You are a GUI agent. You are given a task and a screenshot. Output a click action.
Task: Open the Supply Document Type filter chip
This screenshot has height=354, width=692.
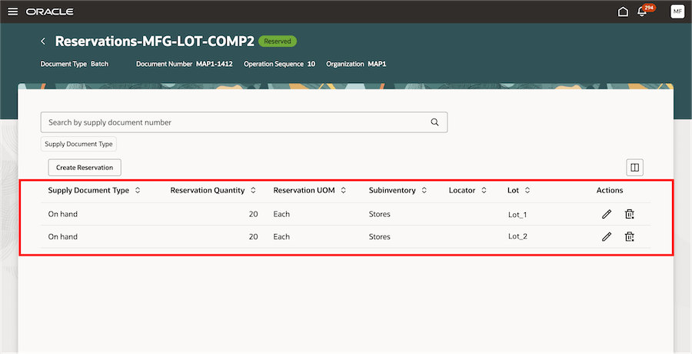coord(78,144)
